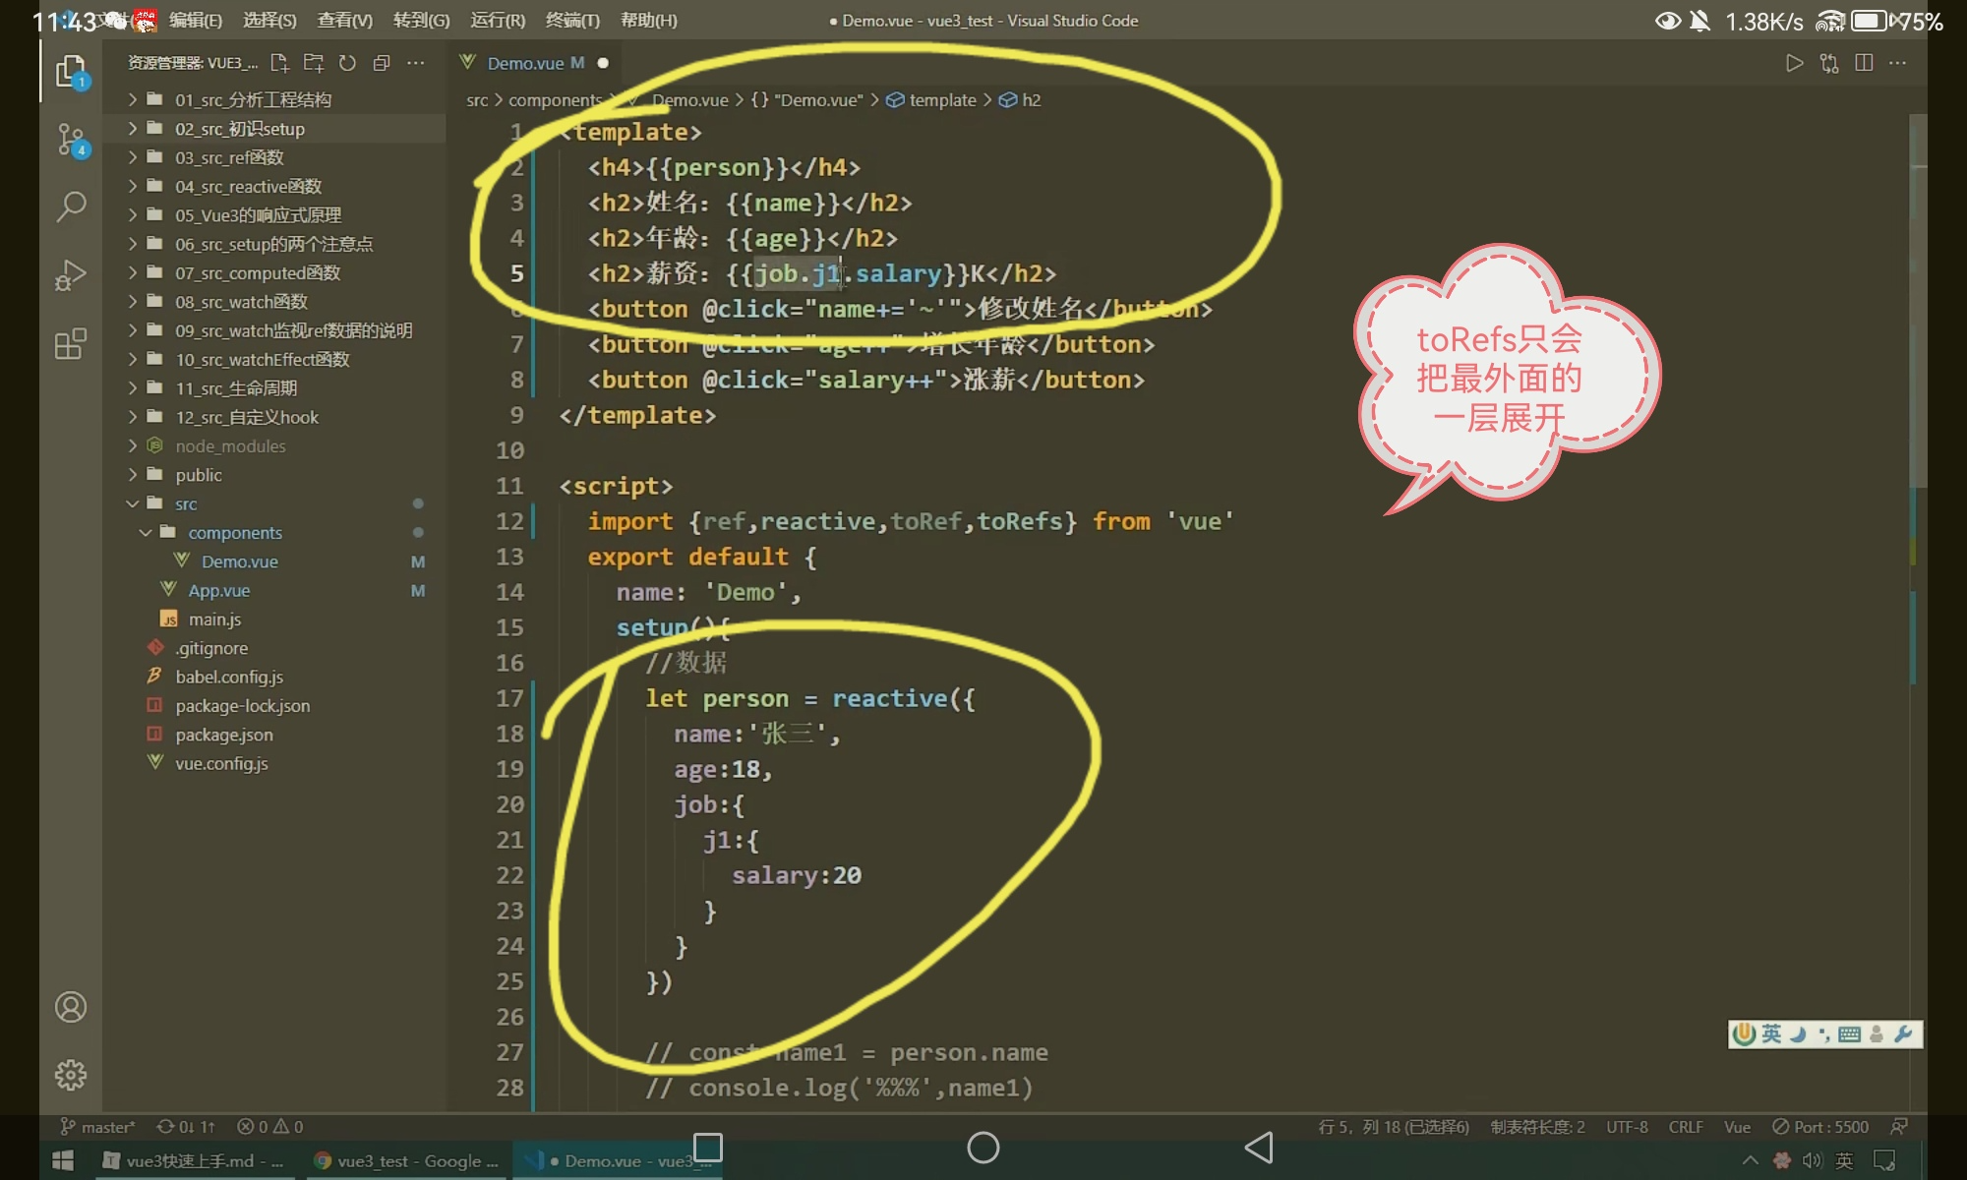Expand the node_modules folder

tap(230, 446)
